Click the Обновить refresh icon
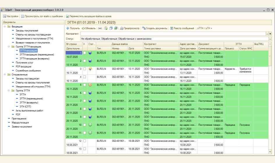Screen dimensions: 275x163 (x=83, y=28)
